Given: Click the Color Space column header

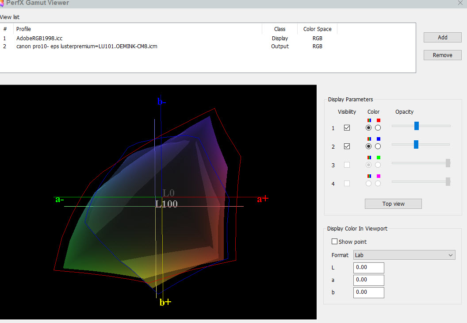Looking at the screenshot, I should click(317, 29).
